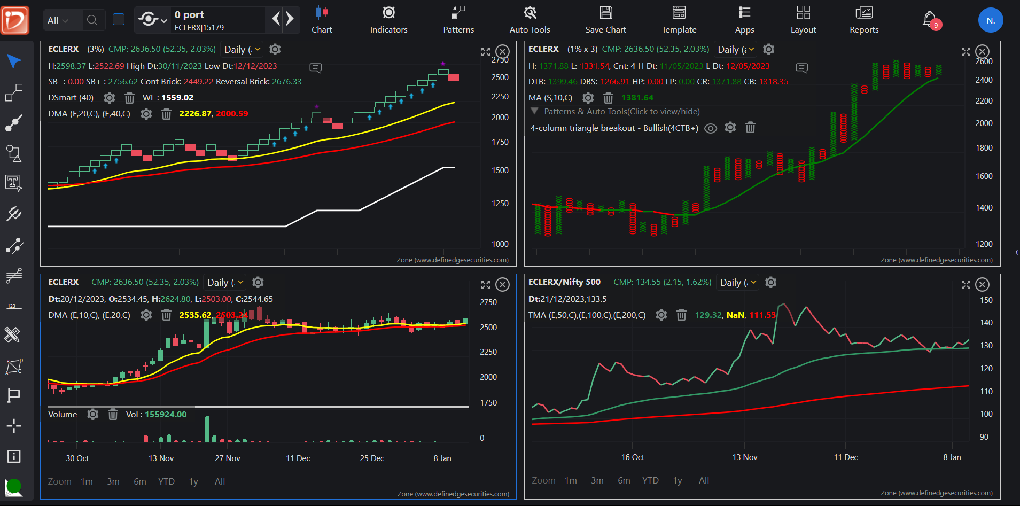
Task: Open the shapes drawing tool
Action: [x=14, y=153]
